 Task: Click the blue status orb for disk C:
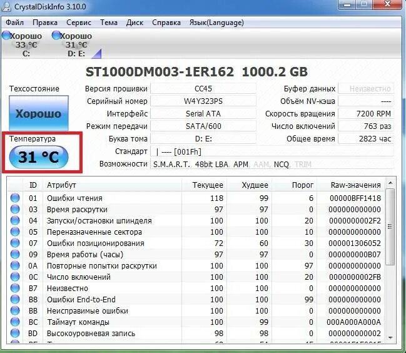(x=6, y=35)
